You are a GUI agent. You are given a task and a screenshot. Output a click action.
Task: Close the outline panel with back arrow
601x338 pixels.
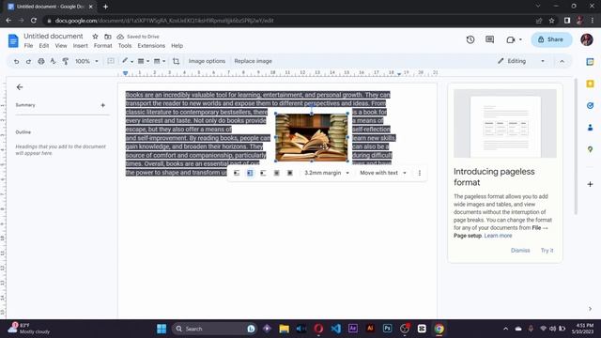click(20, 87)
